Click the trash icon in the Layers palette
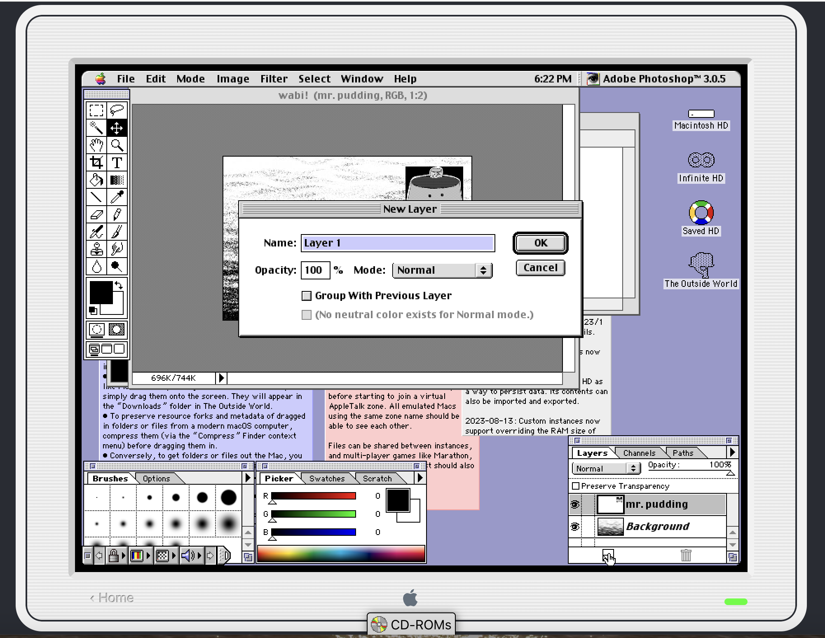Image resolution: width=825 pixels, height=638 pixels. point(686,555)
